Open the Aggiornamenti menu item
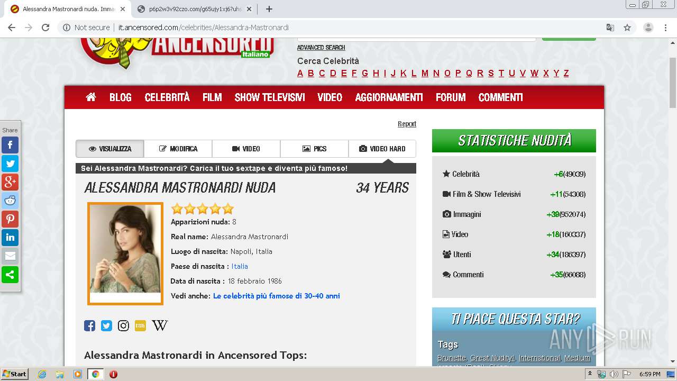Image resolution: width=677 pixels, height=381 pixels. click(x=389, y=97)
